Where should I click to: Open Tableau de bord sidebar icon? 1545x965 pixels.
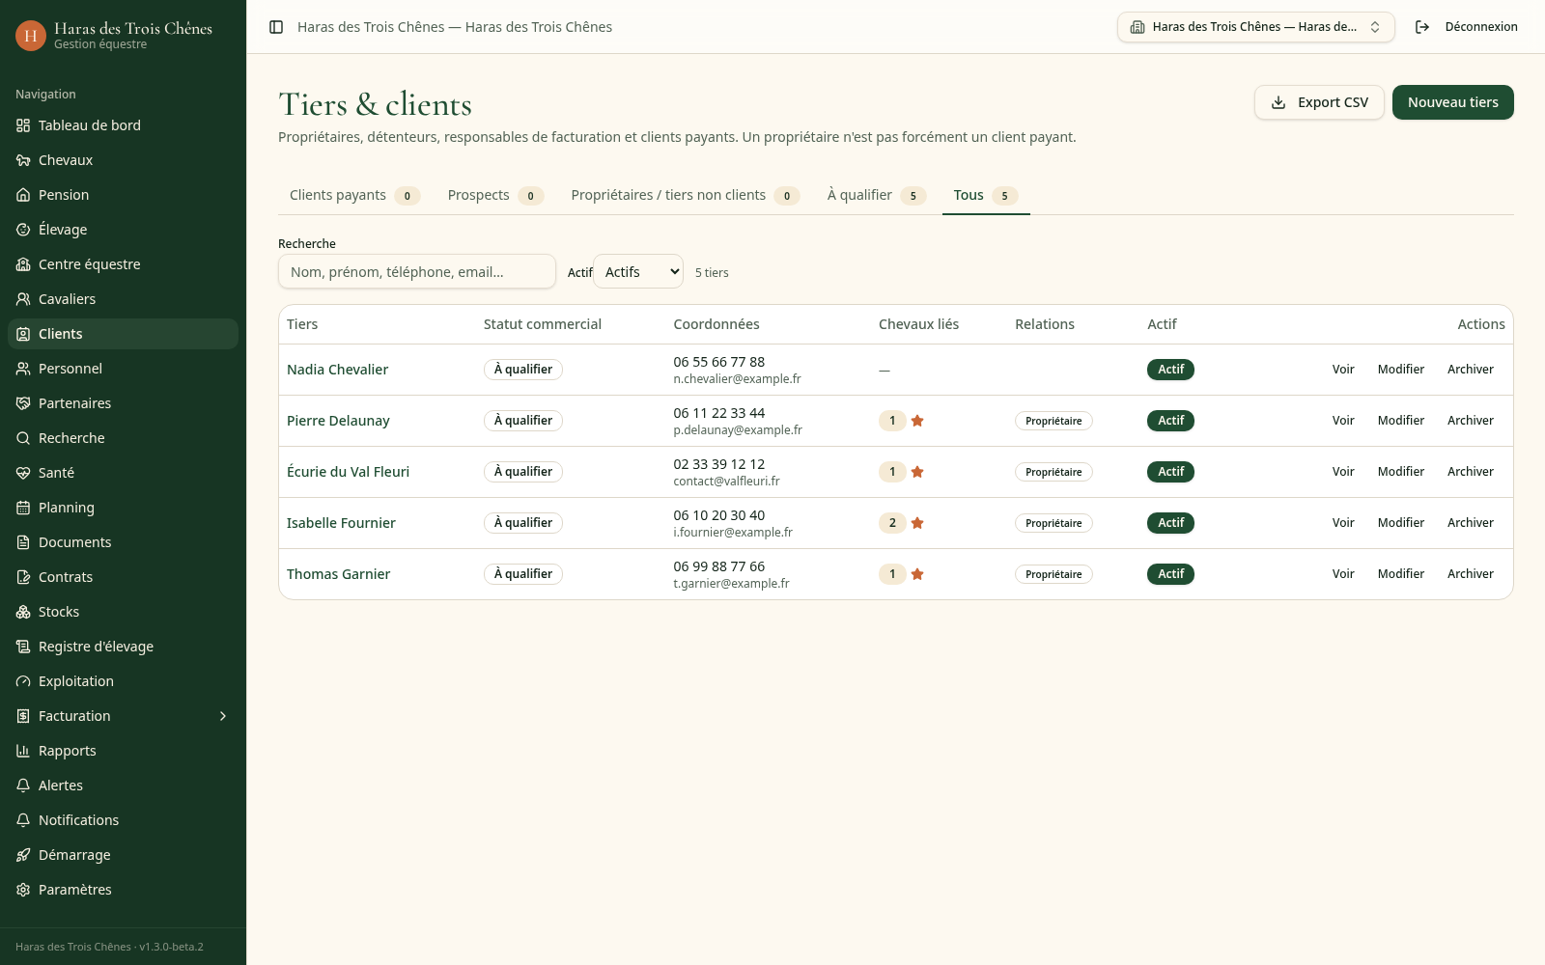tap(23, 125)
